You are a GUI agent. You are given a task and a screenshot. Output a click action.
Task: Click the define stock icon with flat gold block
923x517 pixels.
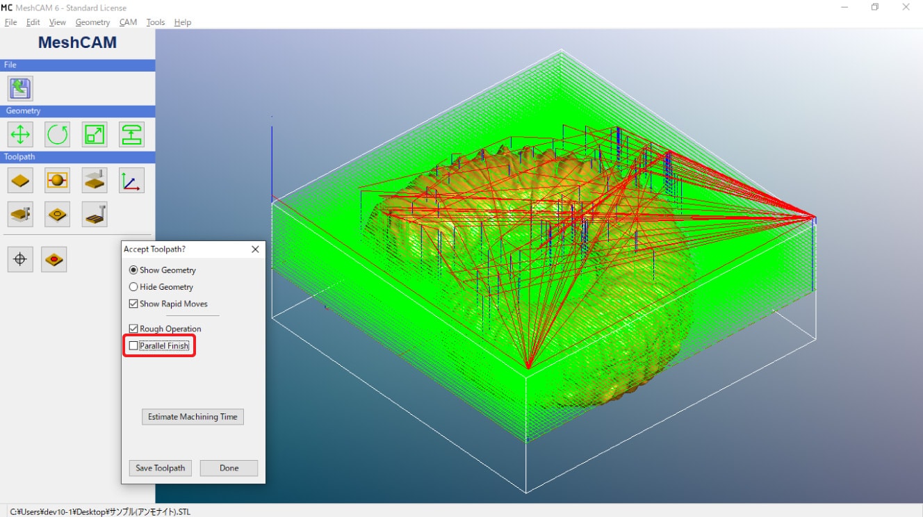[x=20, y=180]
